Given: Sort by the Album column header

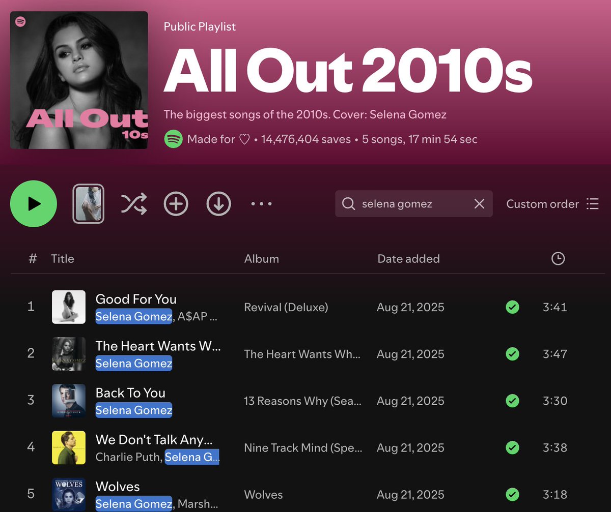Looking at the screenshot, I should tap(262, 259).
